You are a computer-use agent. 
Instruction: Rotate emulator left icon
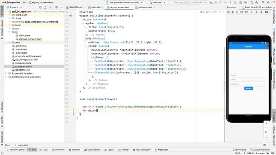[241, 12]
